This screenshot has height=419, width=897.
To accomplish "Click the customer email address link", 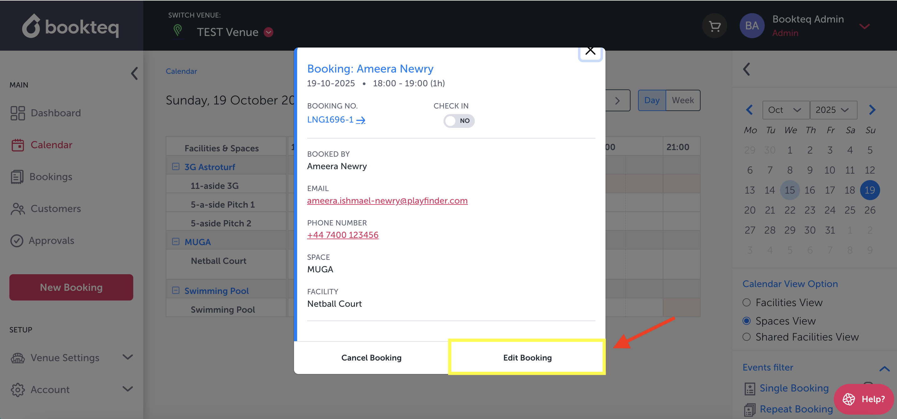I will point(387,201).
